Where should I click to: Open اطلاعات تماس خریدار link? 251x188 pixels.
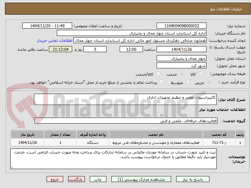[x=55, y=41]
